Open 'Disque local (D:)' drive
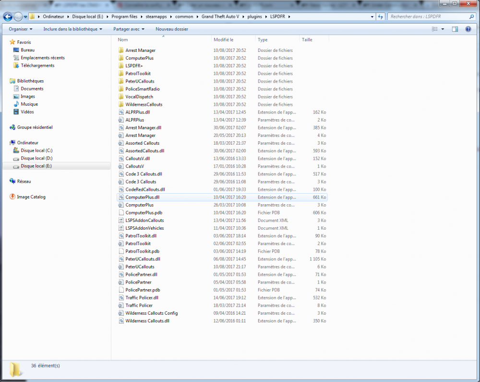 [36, 158]
